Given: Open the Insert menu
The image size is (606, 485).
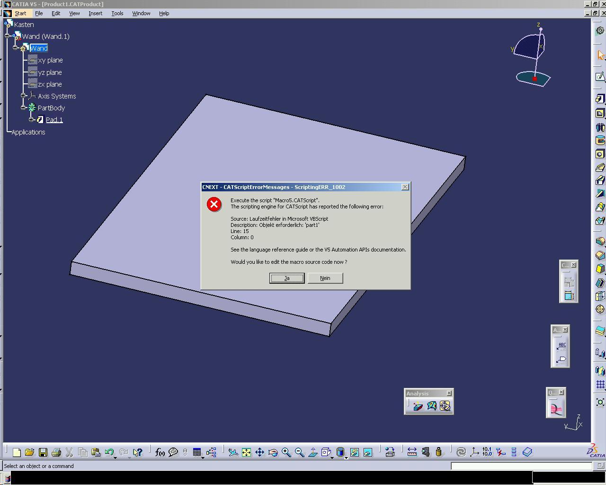Looking at the screenshot, I should pyautogui.click(x=95, y=13).
